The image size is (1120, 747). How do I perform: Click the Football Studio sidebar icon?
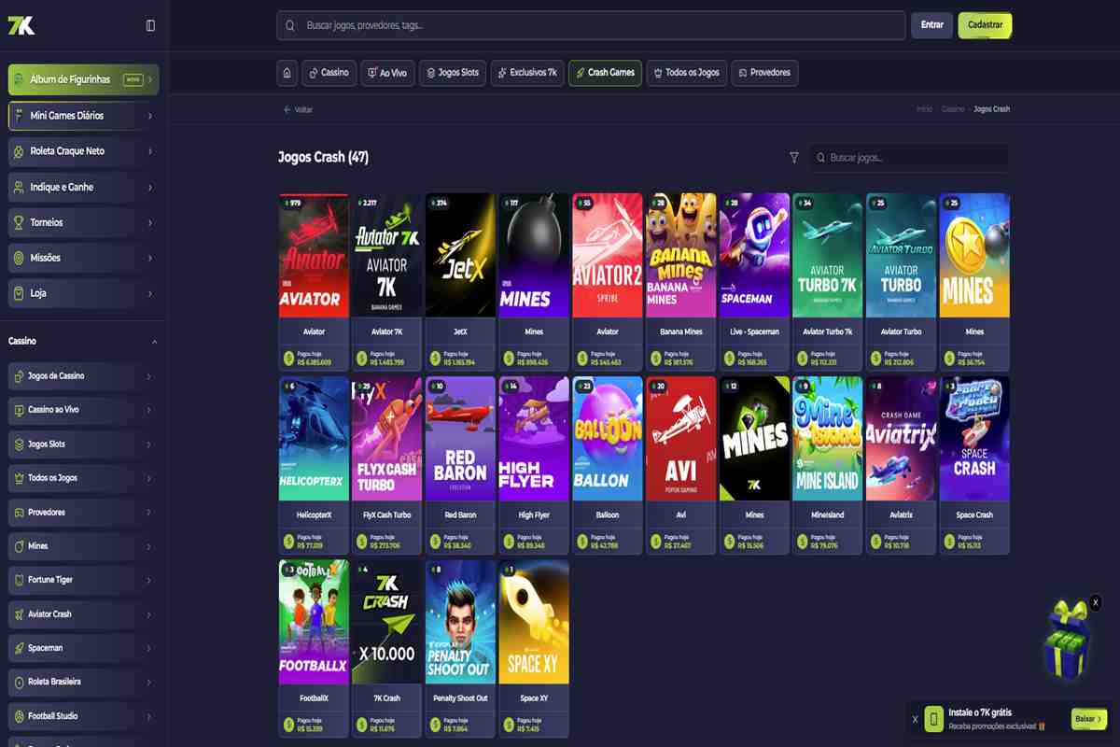tap(19, 716)
